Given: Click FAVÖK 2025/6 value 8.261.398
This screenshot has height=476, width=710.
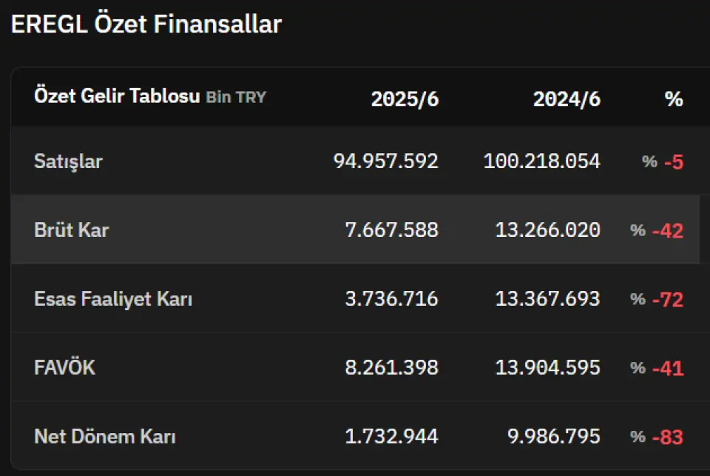Looking at the screenshot, I should [392, 367].
